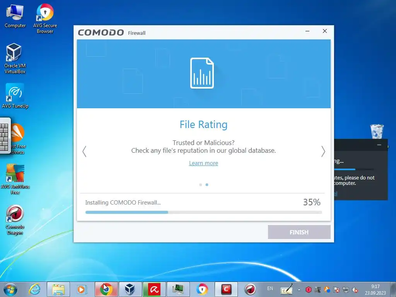Click the FINISH button
Viewport: 396px width, 297px height.
(x=299, y=232)
